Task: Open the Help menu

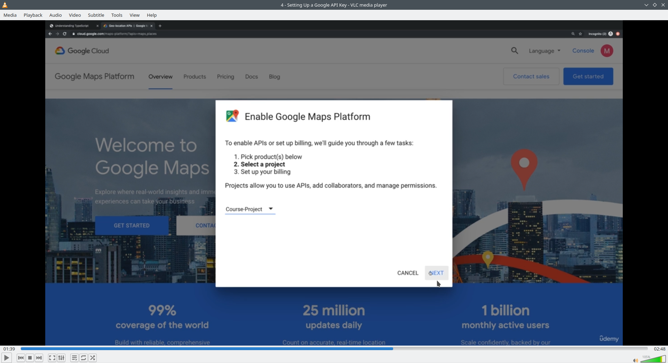Action: pos(152,15)
